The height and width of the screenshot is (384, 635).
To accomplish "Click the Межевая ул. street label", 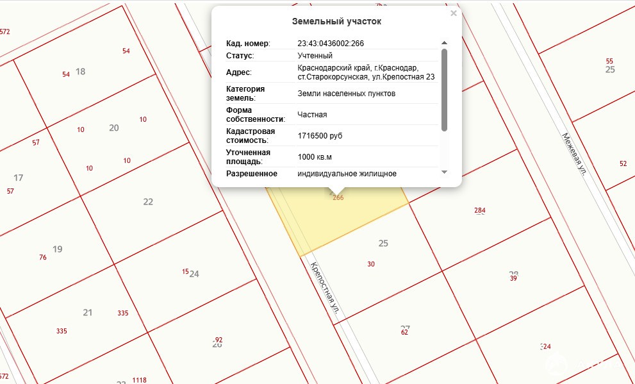I will point(574,154).
